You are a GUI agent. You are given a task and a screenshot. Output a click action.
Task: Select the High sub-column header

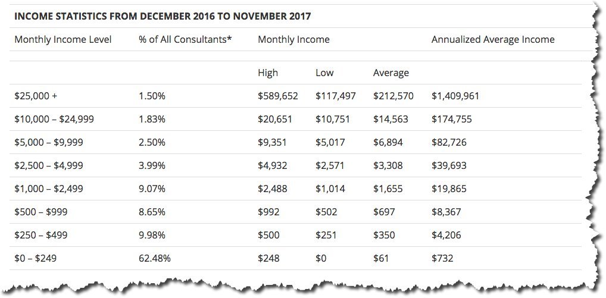268,73
